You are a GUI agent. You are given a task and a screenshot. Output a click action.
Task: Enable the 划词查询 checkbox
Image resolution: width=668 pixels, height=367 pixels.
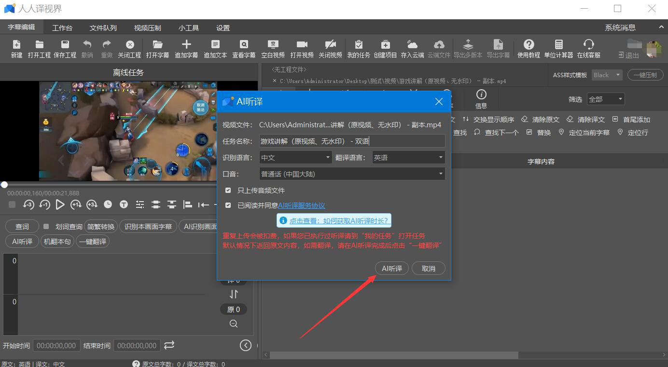[x=46, y=227]
